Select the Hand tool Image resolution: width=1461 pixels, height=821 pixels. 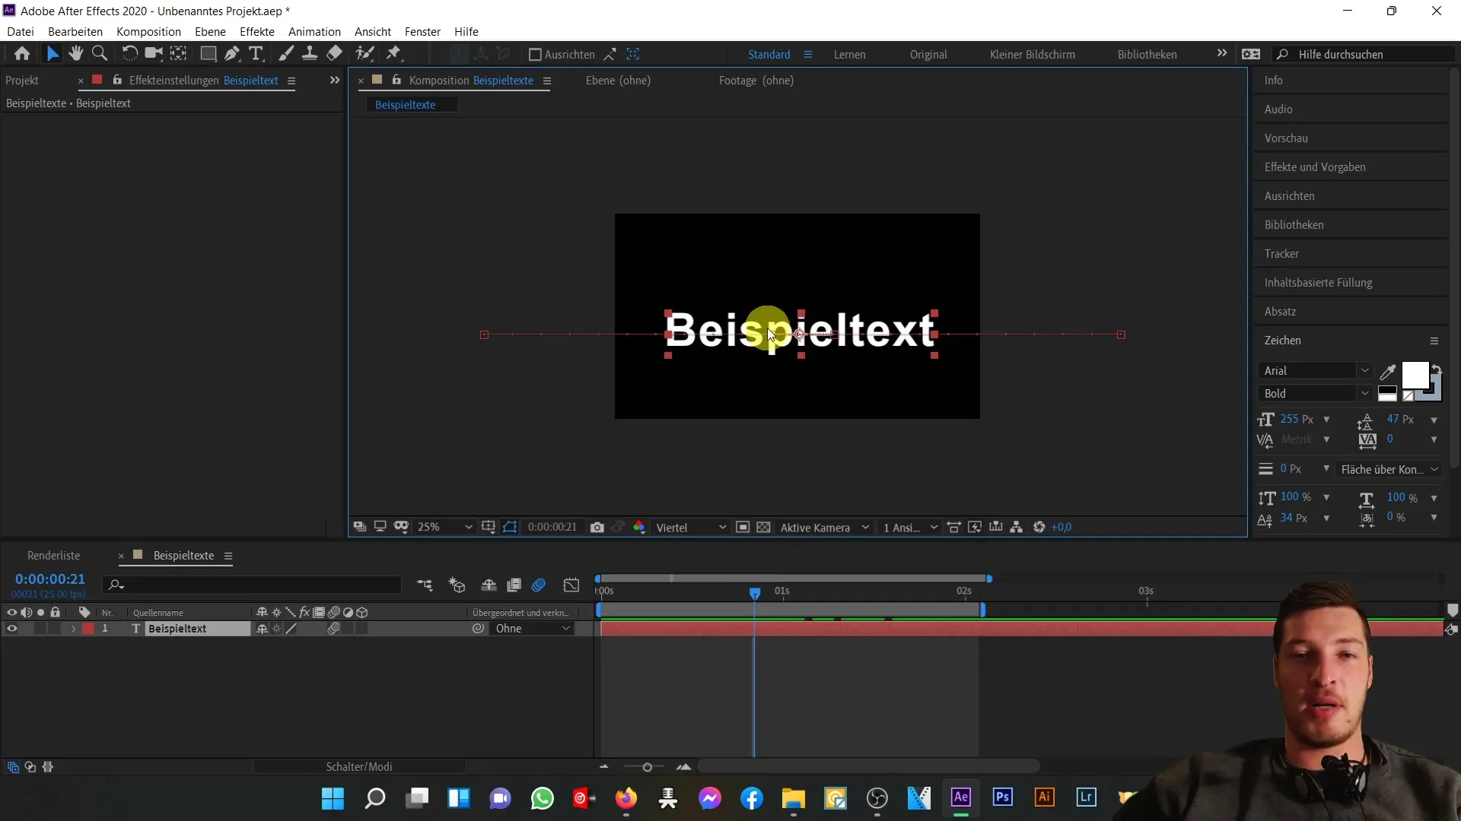tap(75, 54)
